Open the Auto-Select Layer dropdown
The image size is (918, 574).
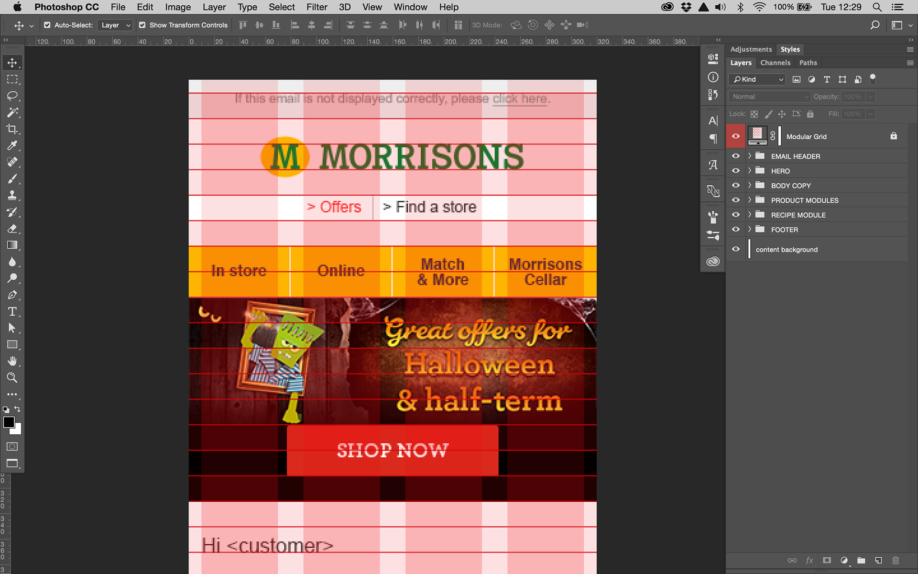tap(115, 25)
